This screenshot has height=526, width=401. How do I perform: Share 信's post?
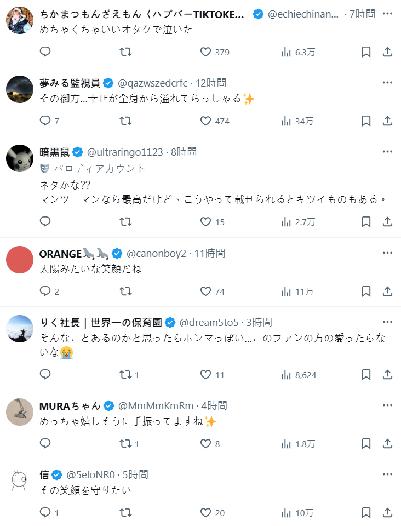pyautogui.click(x=387, y=513)
